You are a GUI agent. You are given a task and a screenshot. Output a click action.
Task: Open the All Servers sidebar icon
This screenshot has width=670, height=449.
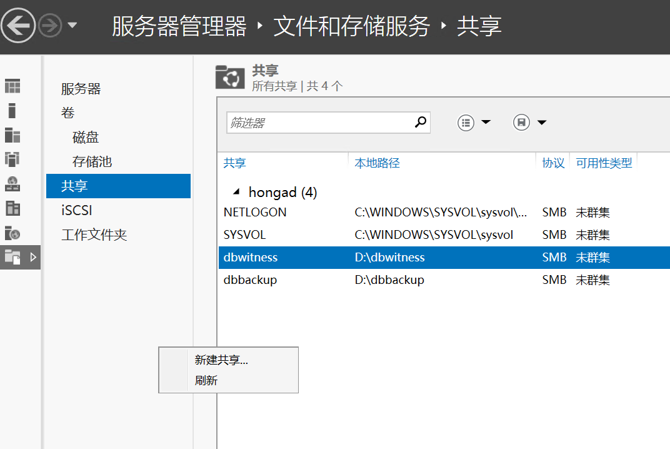12,135
